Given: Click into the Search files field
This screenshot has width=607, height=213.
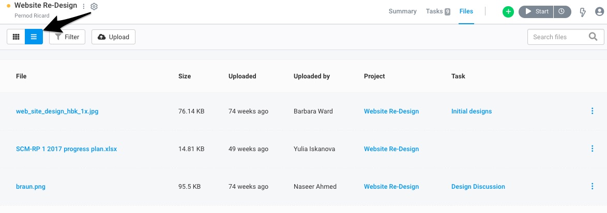Looking at the screenshot, I should (x=566, y=37).
